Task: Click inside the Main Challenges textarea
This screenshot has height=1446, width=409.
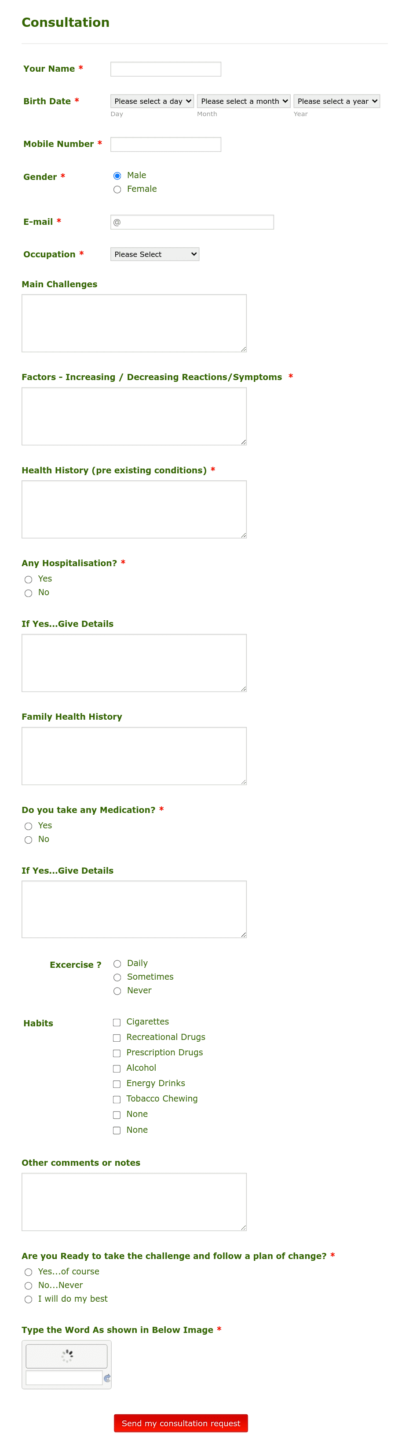Action: click(x=134, y=323)
